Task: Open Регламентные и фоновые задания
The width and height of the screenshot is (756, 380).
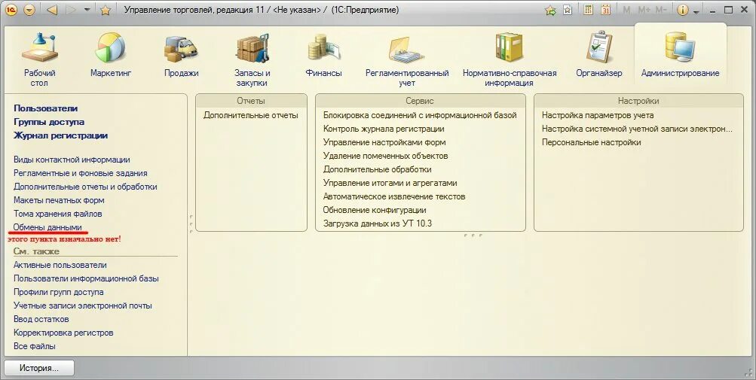Action: 81,173
